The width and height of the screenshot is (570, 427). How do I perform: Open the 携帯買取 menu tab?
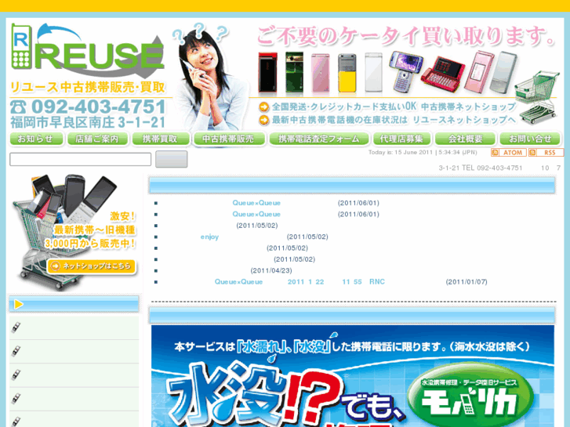pyautogui.click(x=160, y=139)
